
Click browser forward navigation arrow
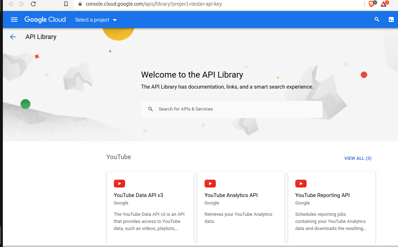22,4
